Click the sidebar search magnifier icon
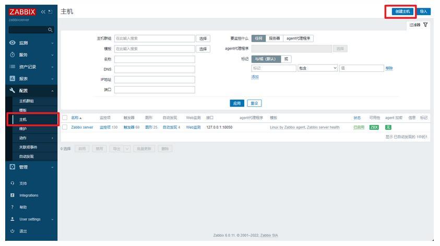440x246 pixels. 50,30
